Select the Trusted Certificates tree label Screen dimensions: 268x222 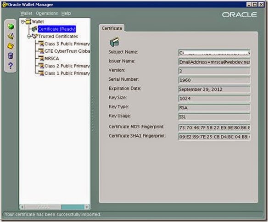tap(58, 36)
